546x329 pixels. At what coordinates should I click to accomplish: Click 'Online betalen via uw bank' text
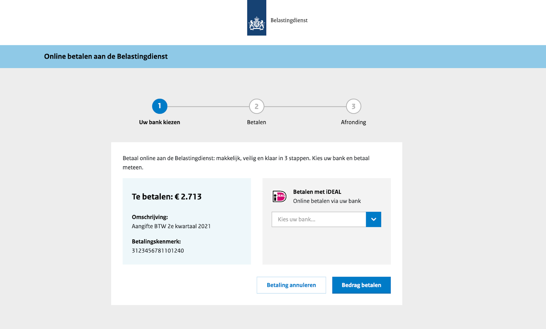pyautogui.click(x=327, y=201)
